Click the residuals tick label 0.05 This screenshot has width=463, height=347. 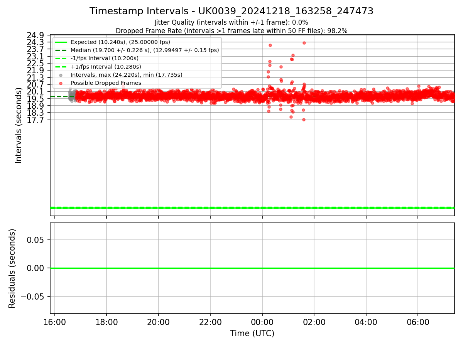pyautogui.click(x=35, y=240)
